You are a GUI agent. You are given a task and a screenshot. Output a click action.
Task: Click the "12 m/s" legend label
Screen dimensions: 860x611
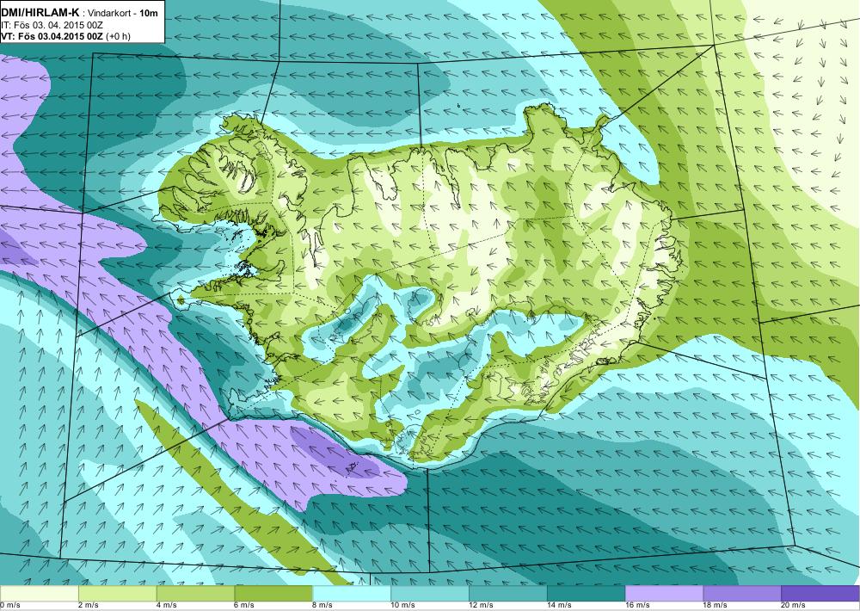[x=482, y=606]
